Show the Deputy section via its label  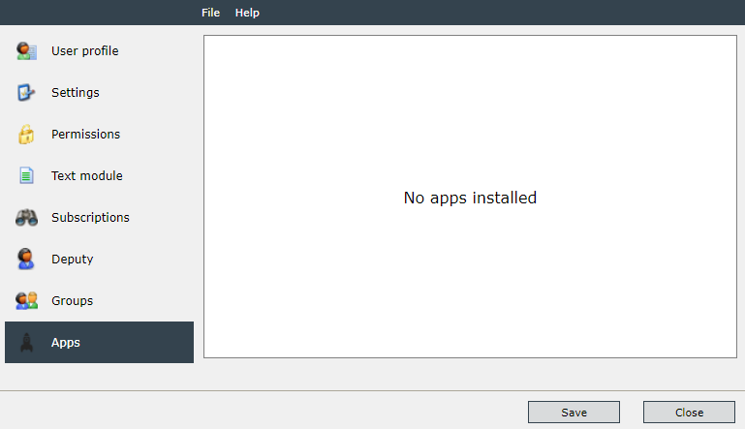click(x=73, y=259)
